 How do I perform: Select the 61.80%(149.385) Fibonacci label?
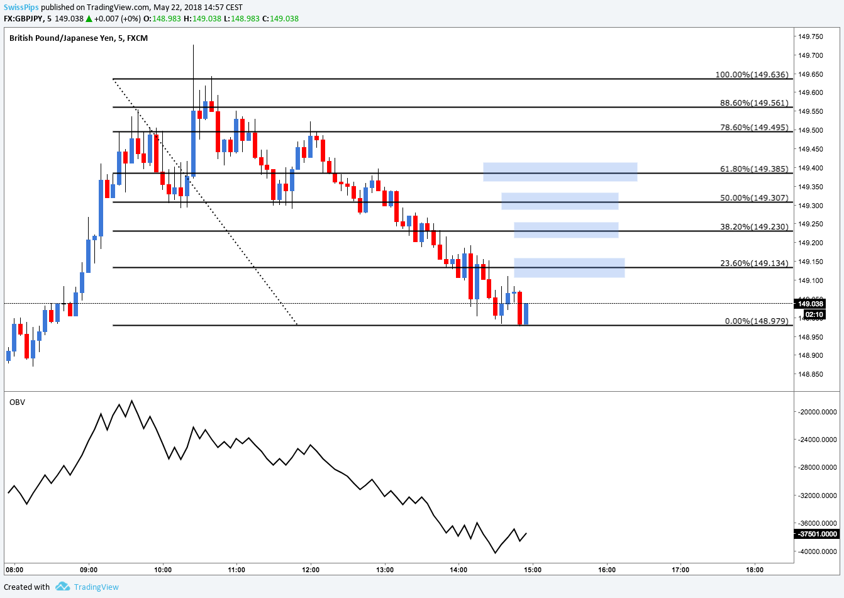click(754, 169)
